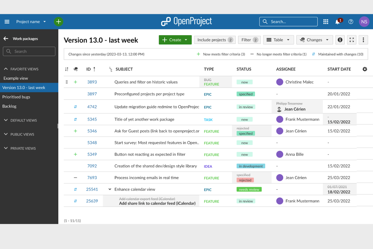Click the 'in development' status of 7092
The height and width of the screenshot is (249, 373).
coord(251,166)
